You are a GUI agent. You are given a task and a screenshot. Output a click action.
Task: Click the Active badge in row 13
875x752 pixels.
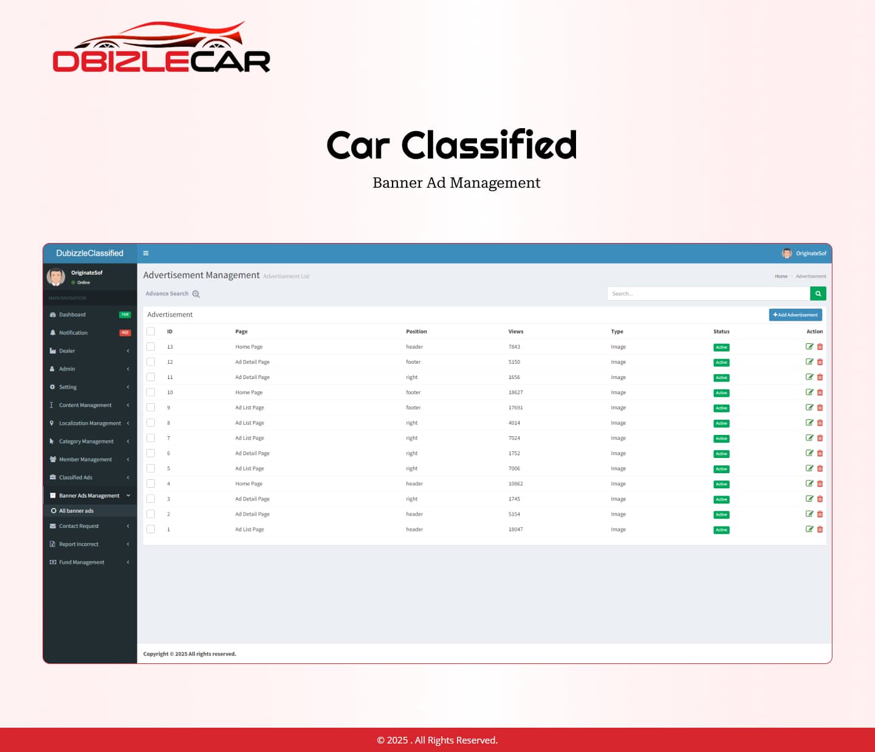(721, 347)
